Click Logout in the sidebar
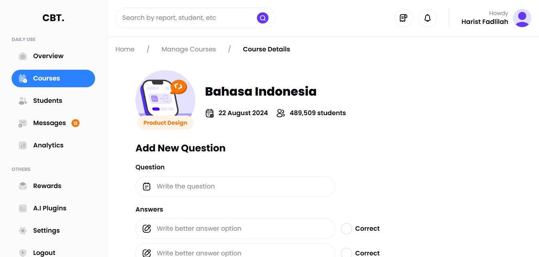The width and height of the screenshot is (539, 257). point(44,253)
